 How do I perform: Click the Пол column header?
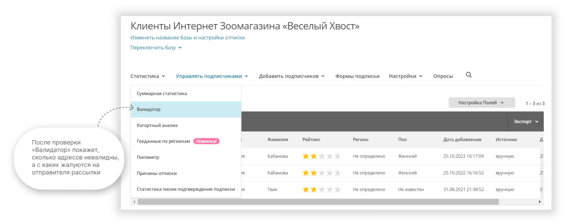[402, 139]
